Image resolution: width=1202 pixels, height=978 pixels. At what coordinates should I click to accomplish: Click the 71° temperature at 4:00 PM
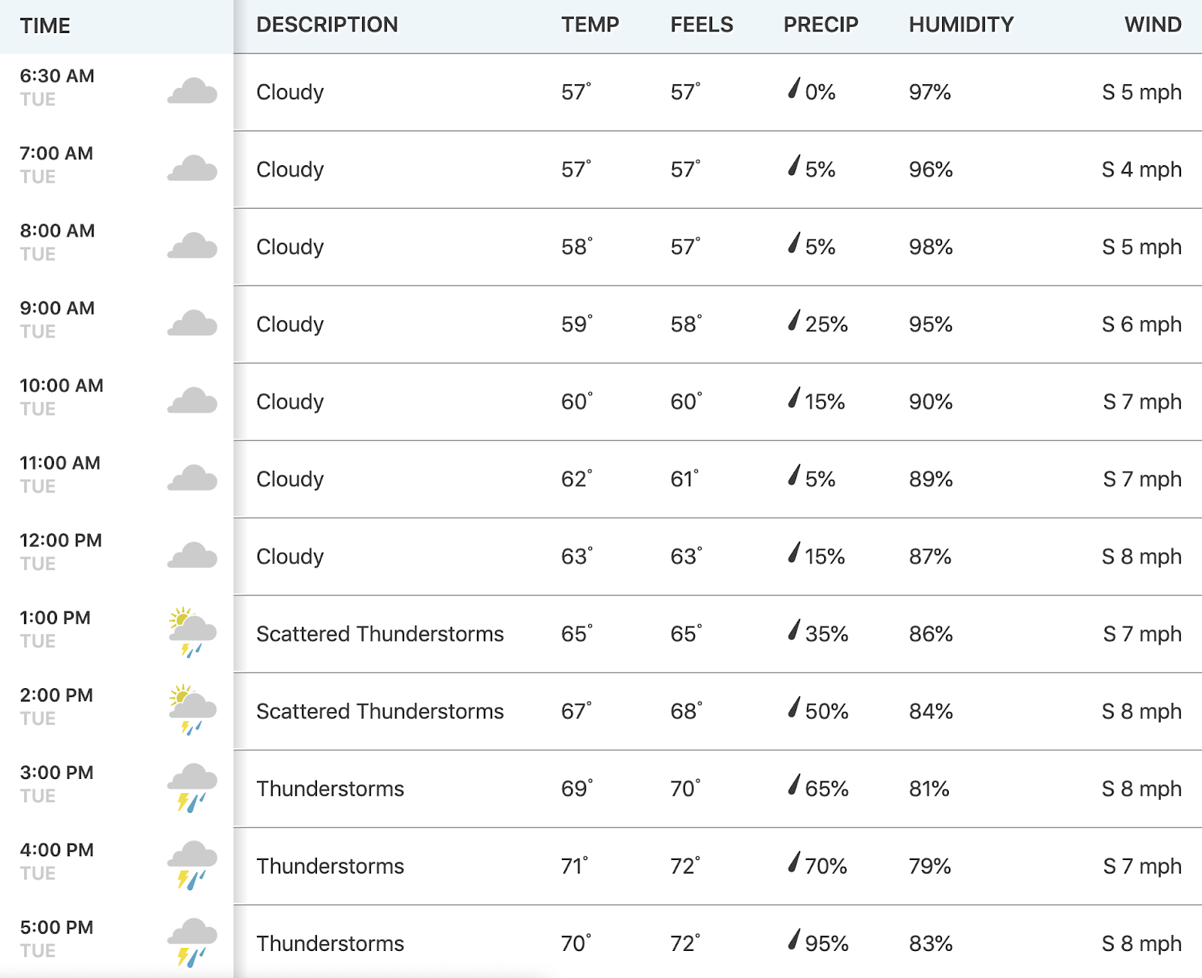575,866
